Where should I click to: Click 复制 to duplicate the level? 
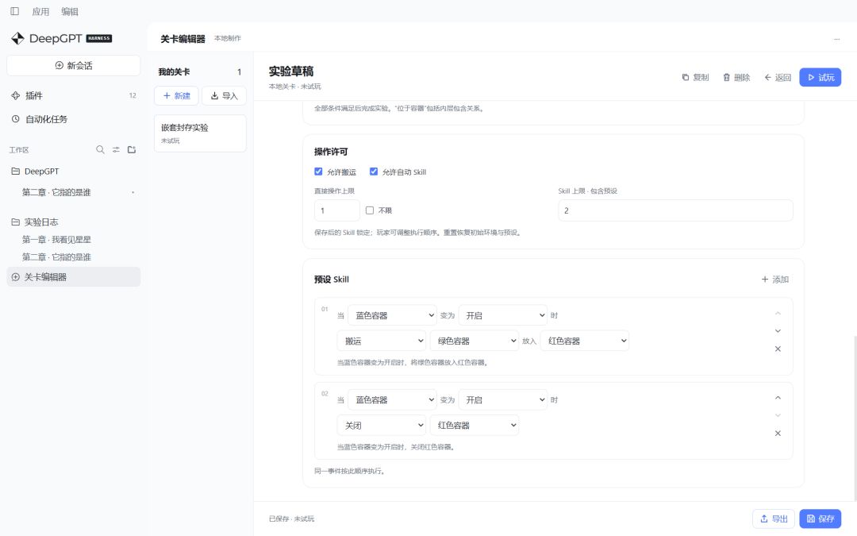(695, 78)
